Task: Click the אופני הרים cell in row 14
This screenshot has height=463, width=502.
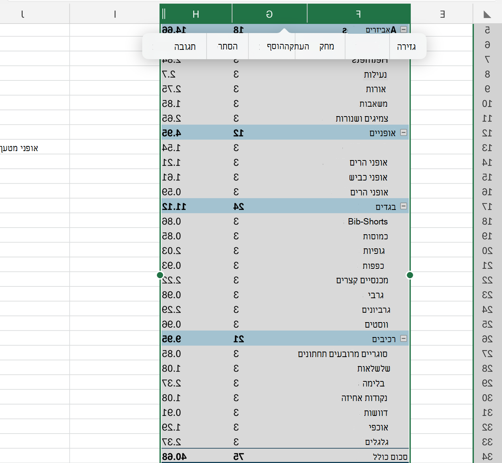Action: pos(369,162)
